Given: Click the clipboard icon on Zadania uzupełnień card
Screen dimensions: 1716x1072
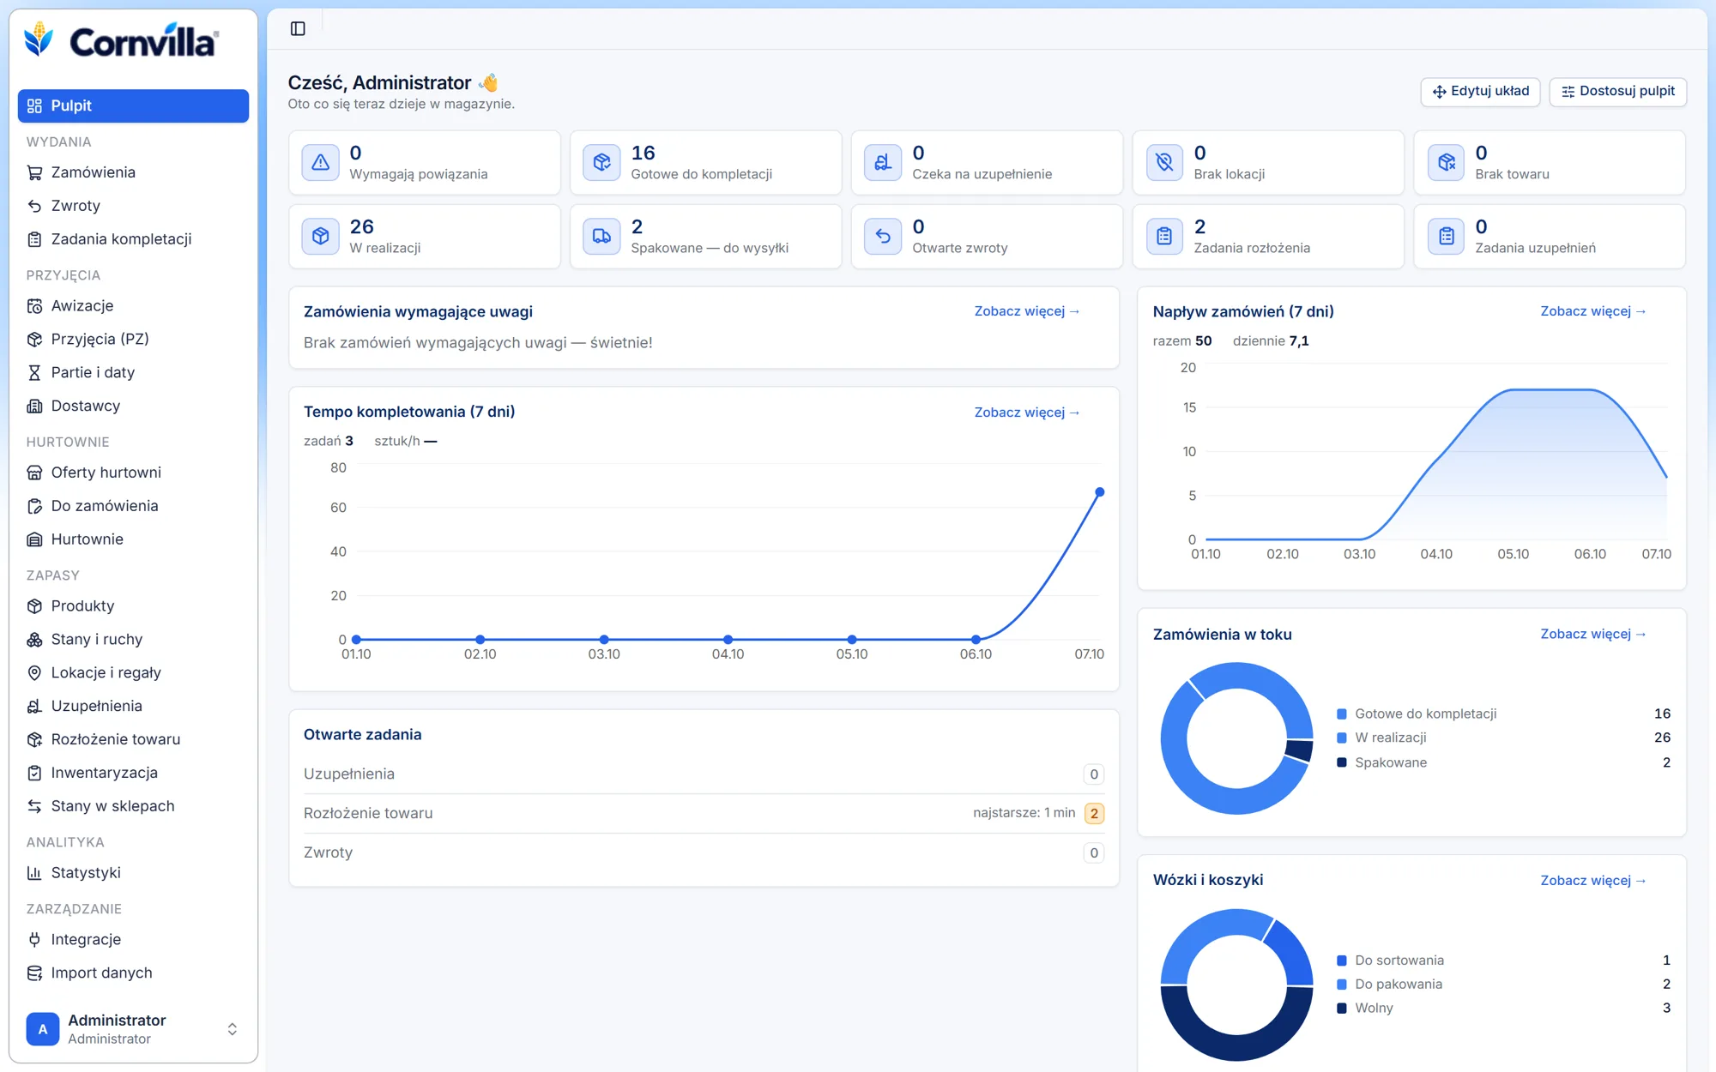Looking at the screenshot, I should 1446,236.
